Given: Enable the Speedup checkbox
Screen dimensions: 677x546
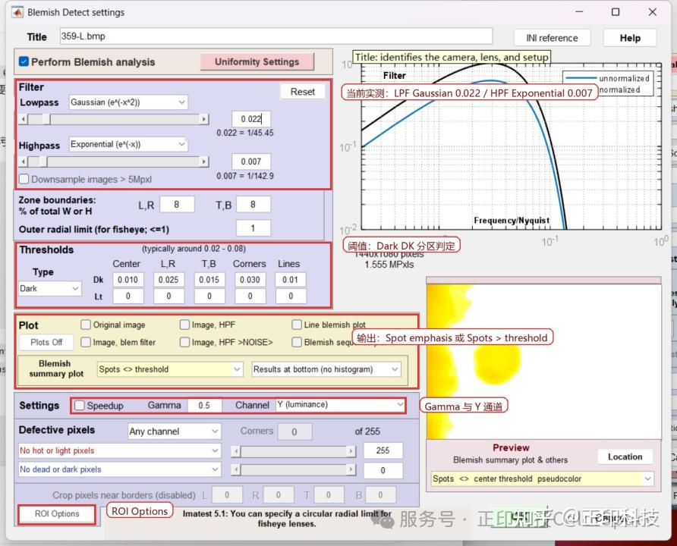Looking at the screenshot, I should [x=80, y=406].
